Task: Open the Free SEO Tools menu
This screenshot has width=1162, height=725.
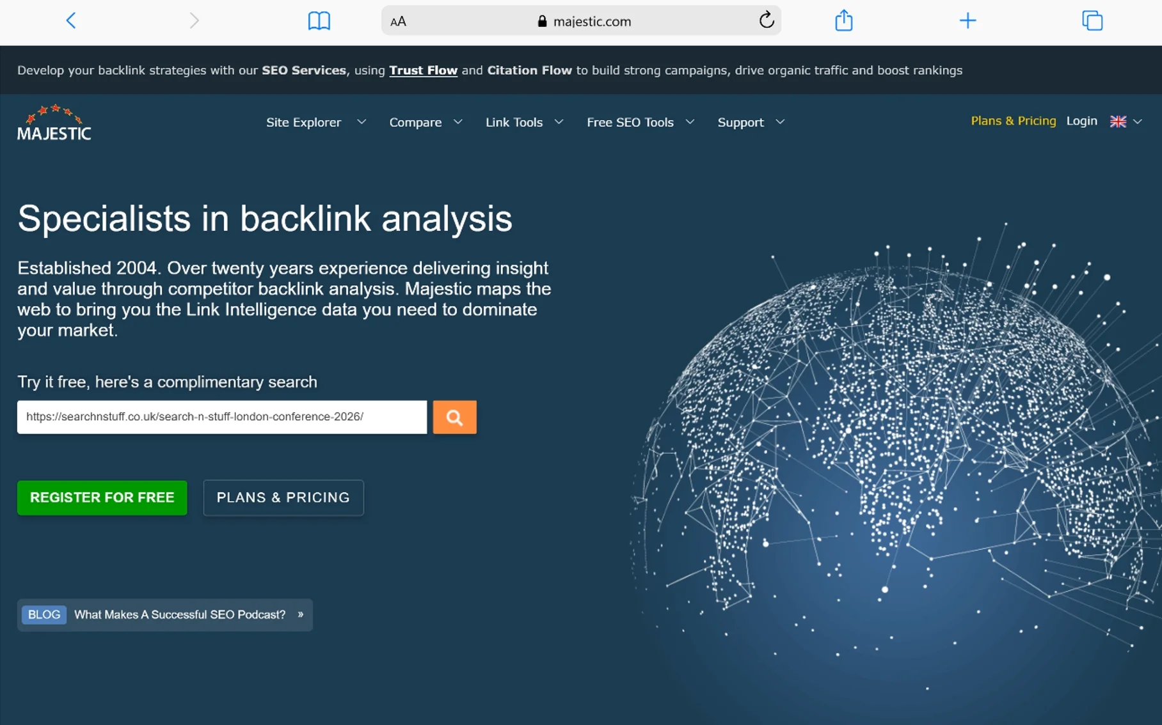Action: click(x=630, y=122)
